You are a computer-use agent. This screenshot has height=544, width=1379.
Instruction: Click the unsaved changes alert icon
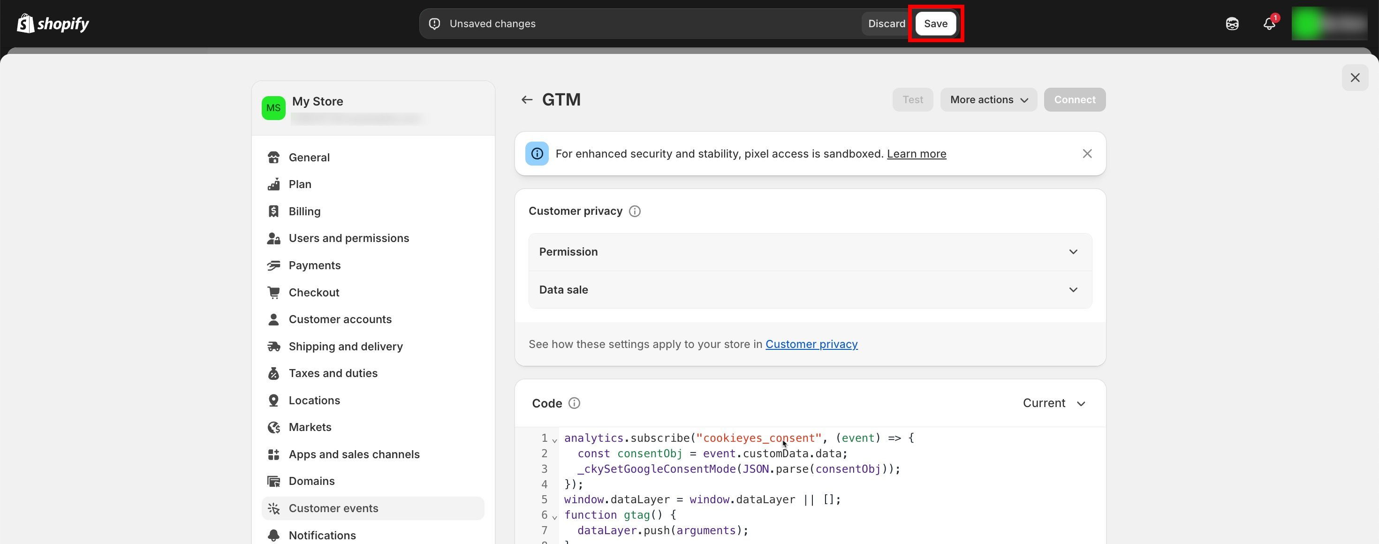pos(435,23)
